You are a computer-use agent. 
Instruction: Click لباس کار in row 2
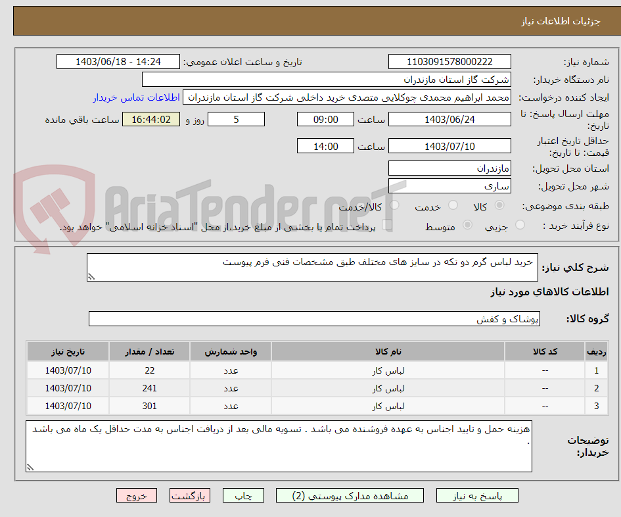click(x=388, y=389)
